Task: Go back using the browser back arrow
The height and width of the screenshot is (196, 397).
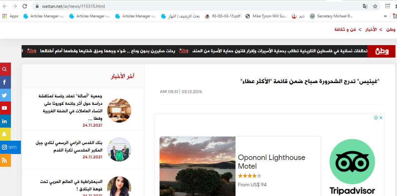Action: [5, 6]
